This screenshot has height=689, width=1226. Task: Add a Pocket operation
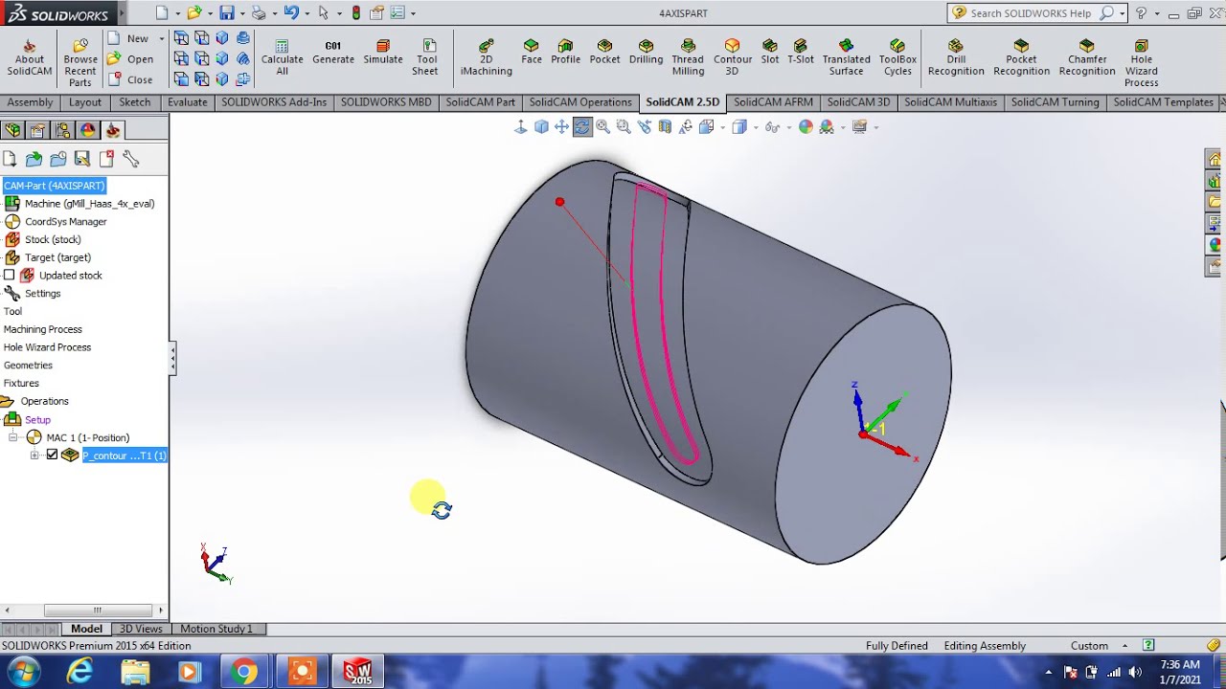point(604,53)
